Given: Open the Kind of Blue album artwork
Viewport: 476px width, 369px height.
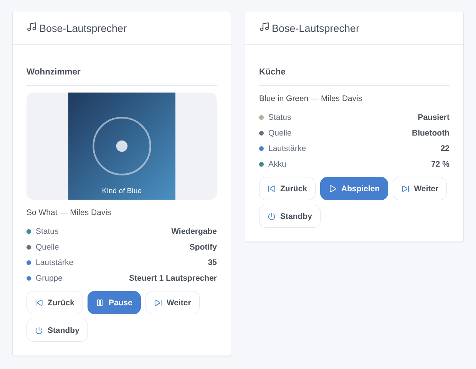Looking at the screenshot, I should (122, 146).
